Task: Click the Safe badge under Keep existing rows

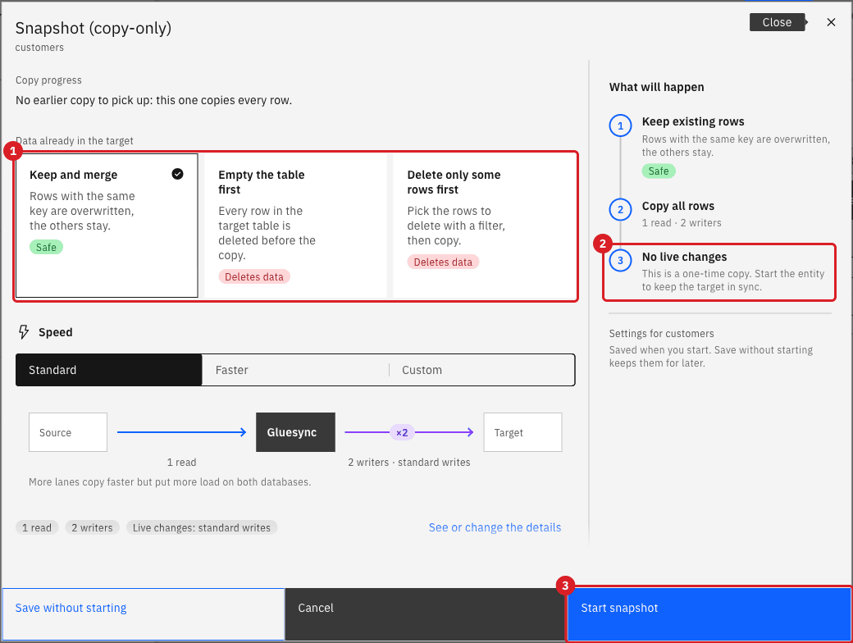Action: click(659, 171)
